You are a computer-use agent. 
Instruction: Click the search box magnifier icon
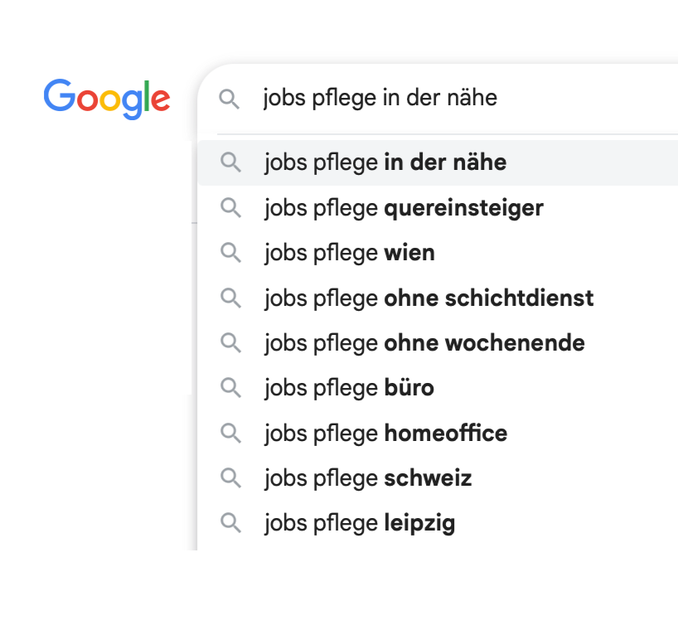point(229,99)
